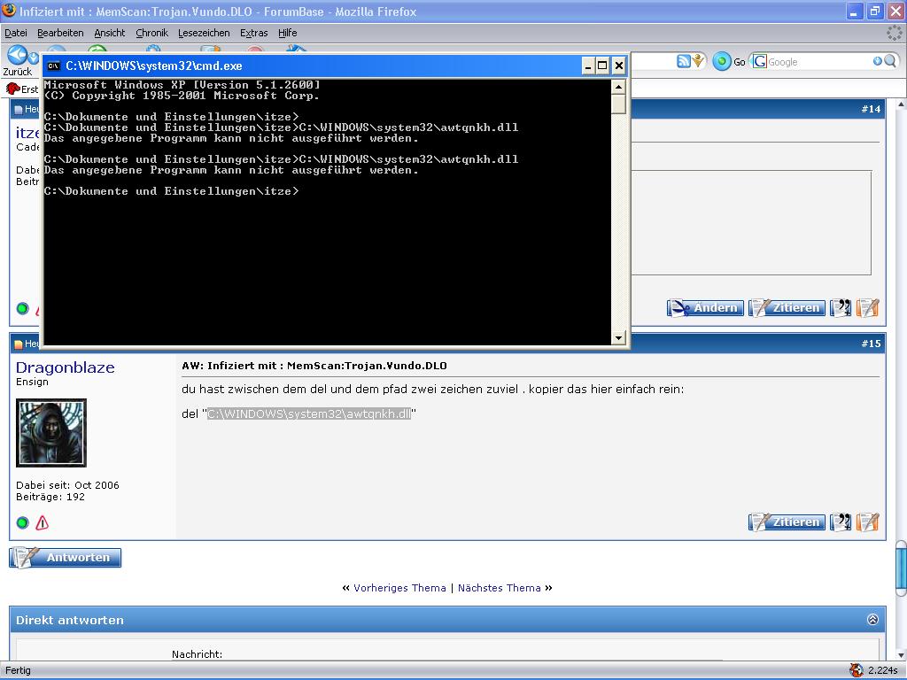
Task: Open post #15 permalink number
Action: coord(871,344)
